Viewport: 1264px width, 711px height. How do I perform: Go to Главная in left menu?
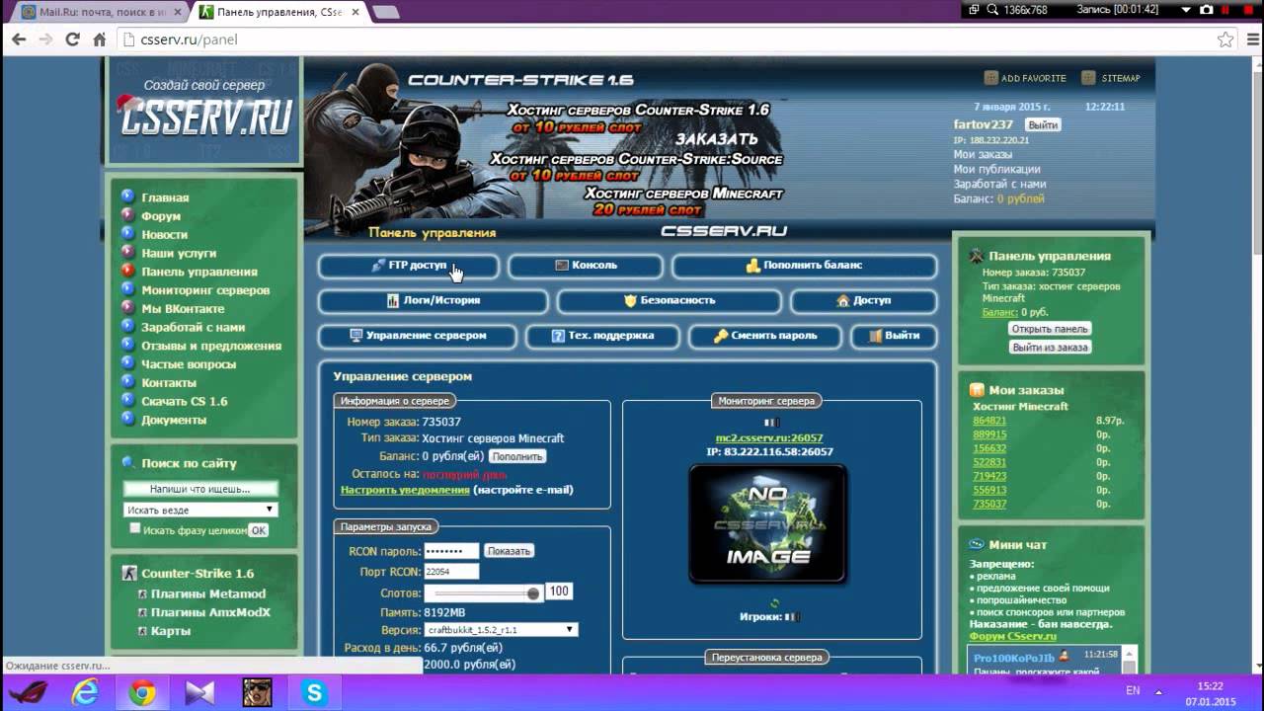[165, 197]
